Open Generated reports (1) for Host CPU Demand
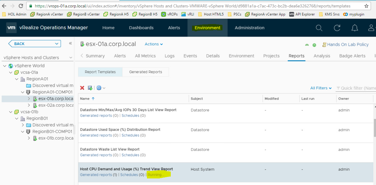 (x=96, y=175)
